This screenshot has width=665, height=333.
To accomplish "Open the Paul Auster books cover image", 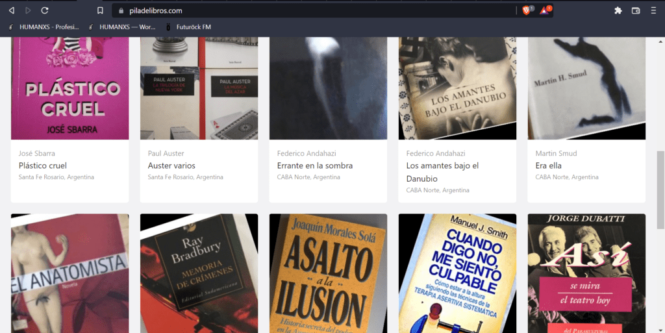I will tap(199, 88).
